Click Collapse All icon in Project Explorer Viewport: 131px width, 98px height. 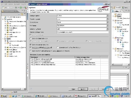(19, 14)
